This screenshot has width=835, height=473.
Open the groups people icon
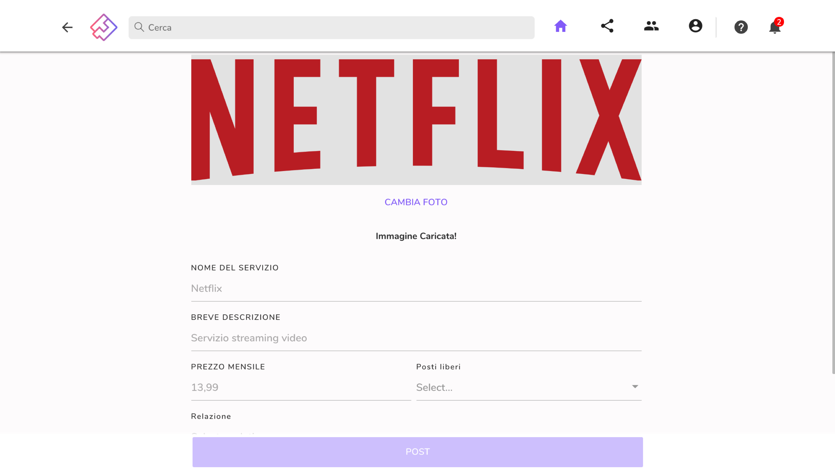tap(651, 26)
